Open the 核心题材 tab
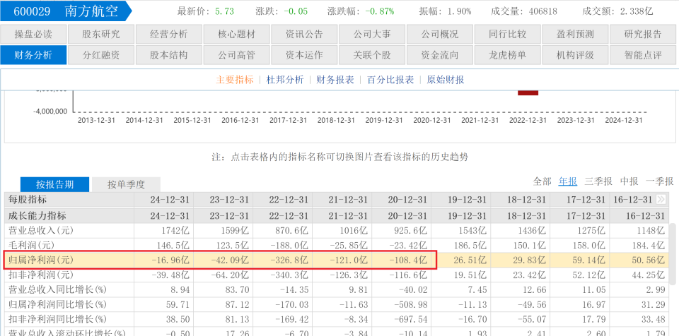Viewport: 679px width, 336px height. 236,34
